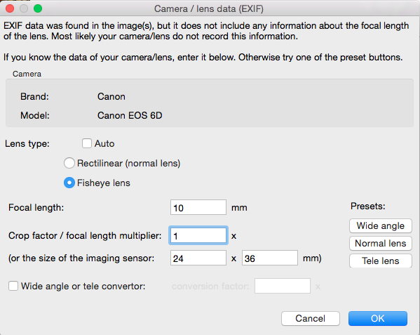The image size is (420, 335).
Task: Click the sensor size 36 field
Action: 270,258
